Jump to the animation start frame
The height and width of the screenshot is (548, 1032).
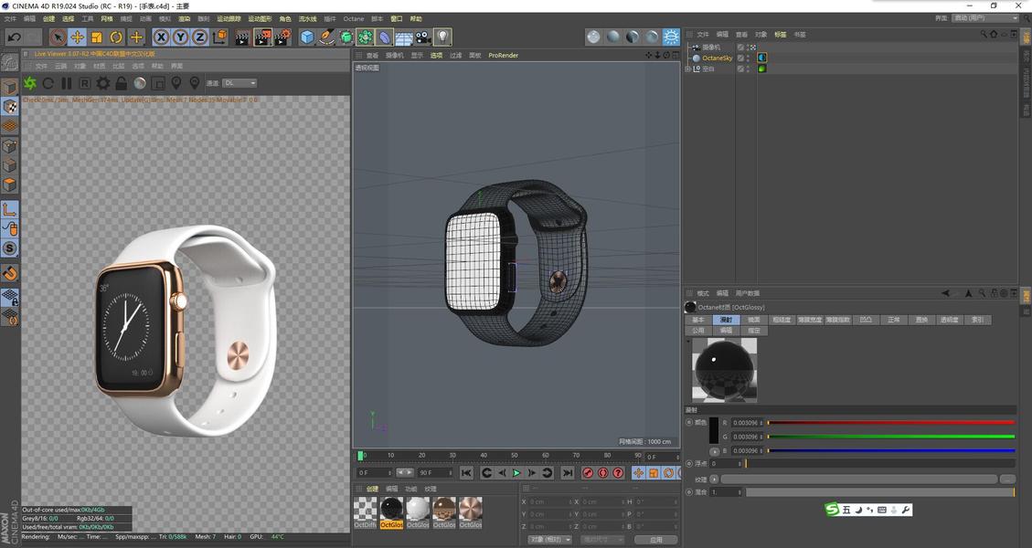pyautogui.click(x=466, y=473)
